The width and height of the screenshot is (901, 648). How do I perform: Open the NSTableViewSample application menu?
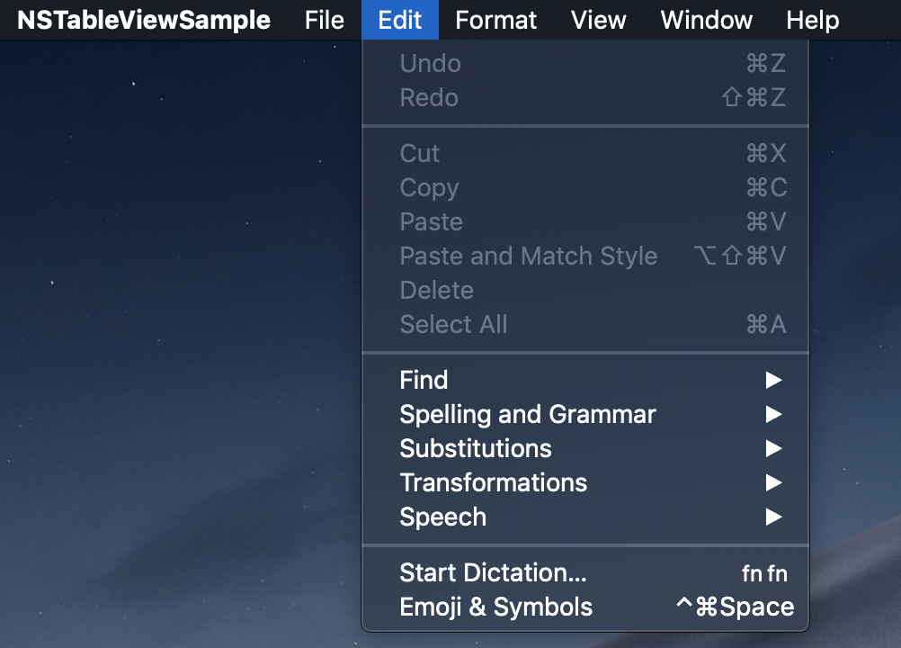[144, 20]
